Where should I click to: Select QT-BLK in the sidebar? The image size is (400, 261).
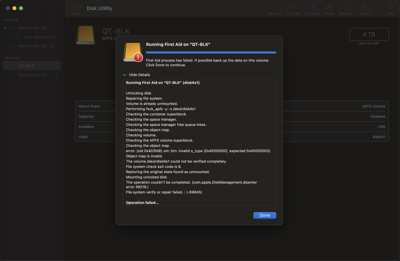[32, 66]
